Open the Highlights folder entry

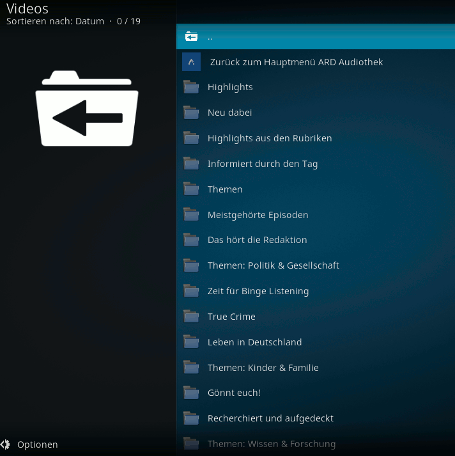230,87
